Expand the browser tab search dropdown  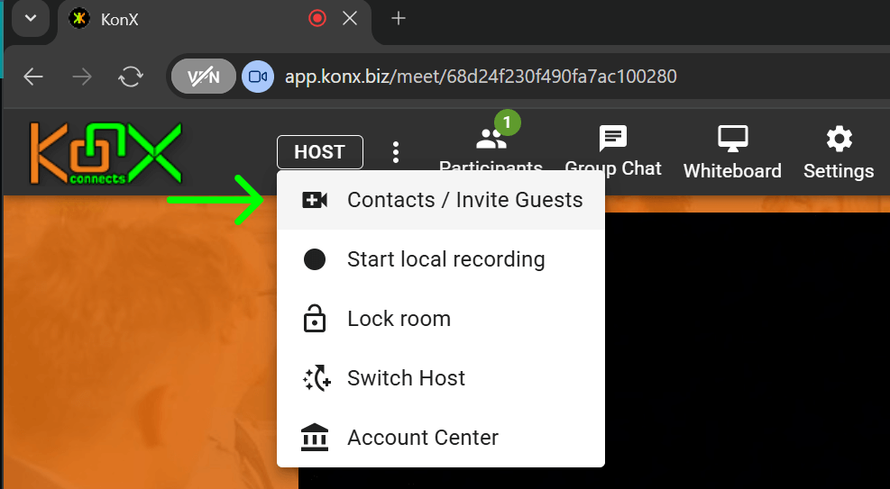[30, 18]
